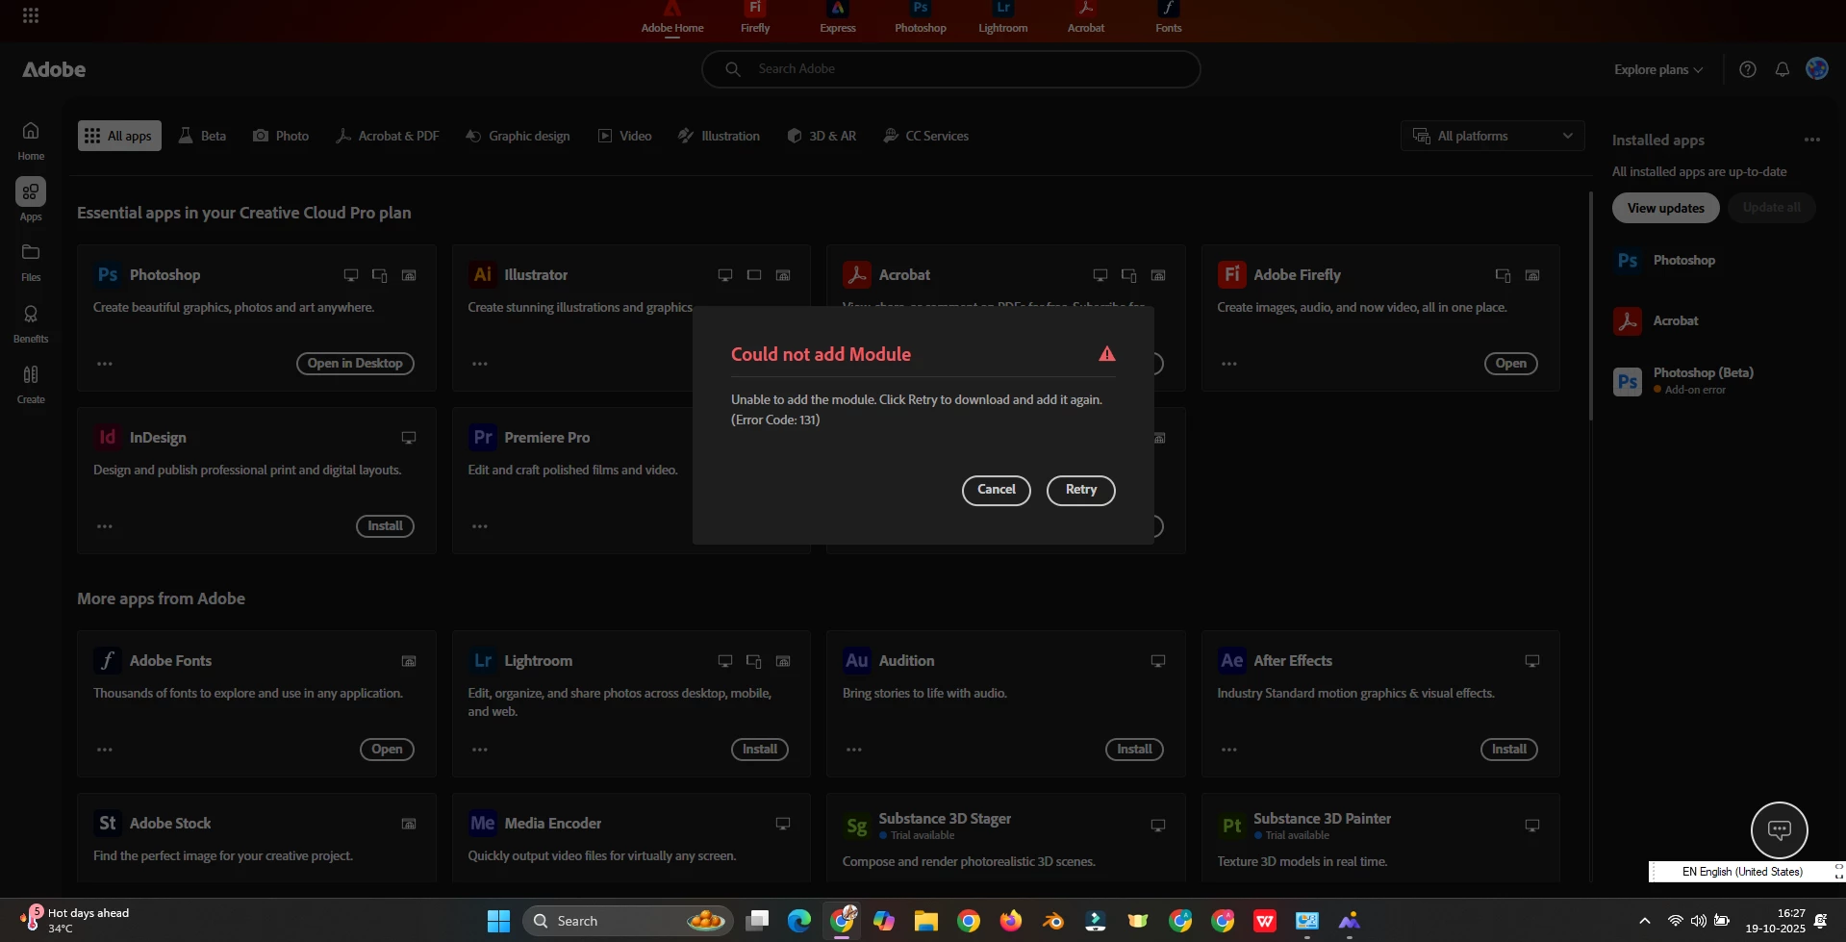The width and height of the screenshot is (1846, 942).
Task: Open Express from top app bar
Action: click(x=838, y=17)
